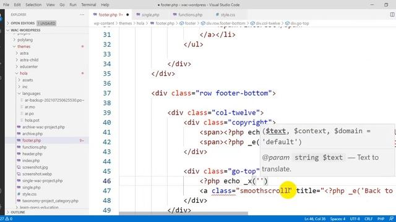Open the View menu
The height and width of the screenshot is (222, 396).
coord(50,5)
